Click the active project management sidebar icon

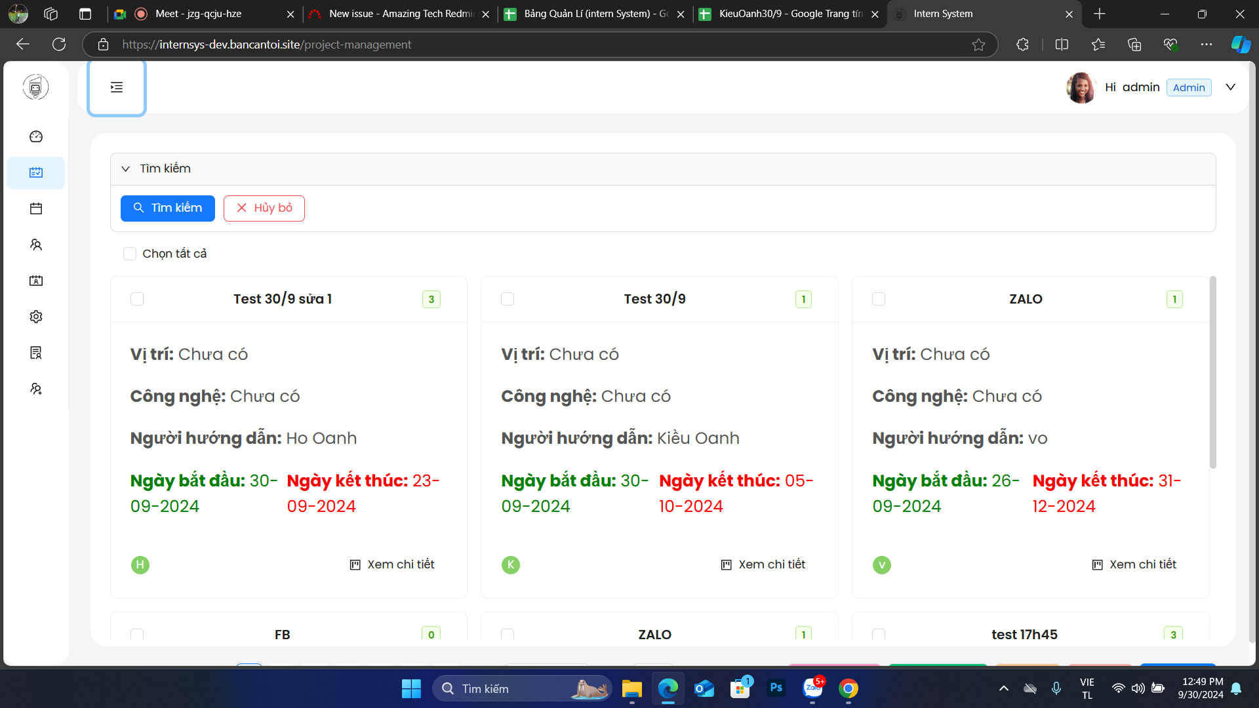pos(36,172)
